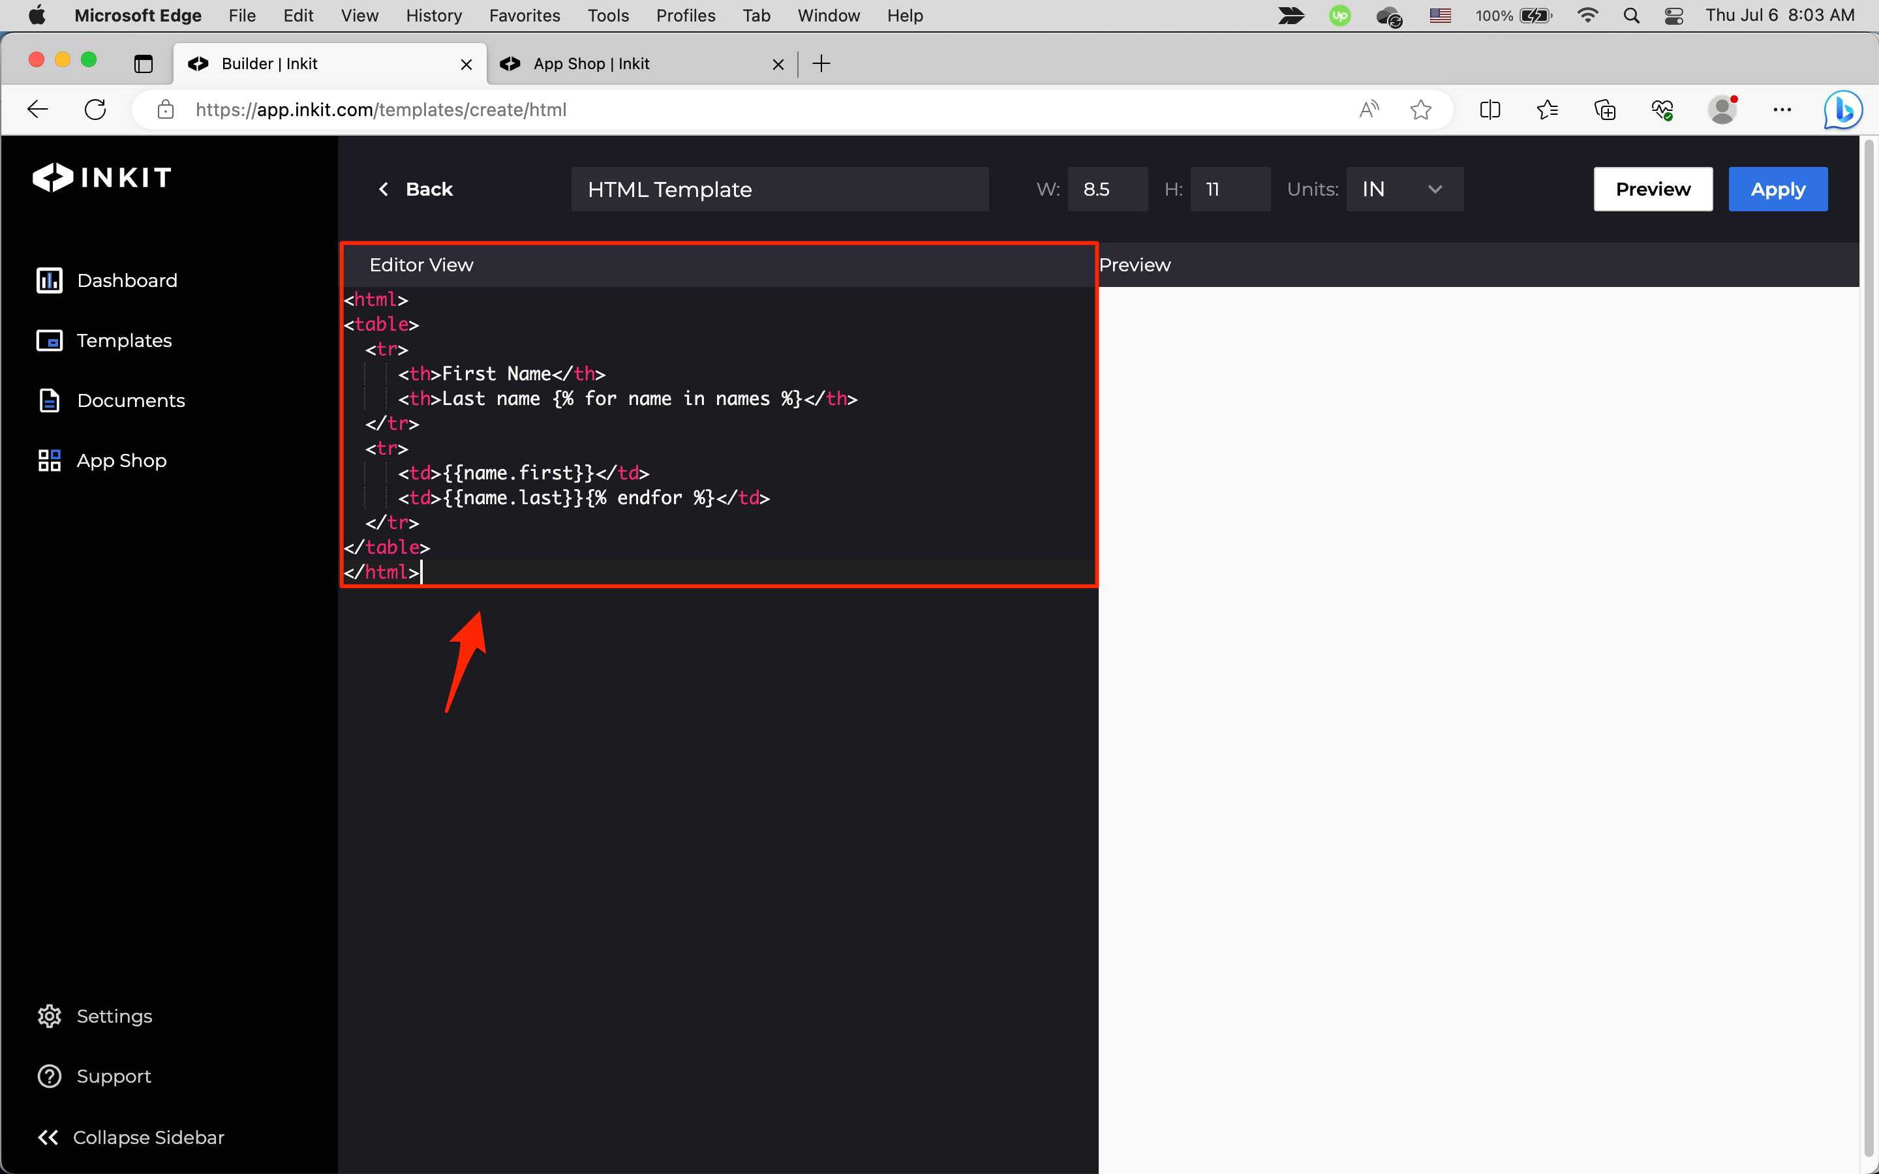This screenshot has width=1879, height=1174.
Task: Open Edge split screen icon
Action: (x=1490, y=110)
